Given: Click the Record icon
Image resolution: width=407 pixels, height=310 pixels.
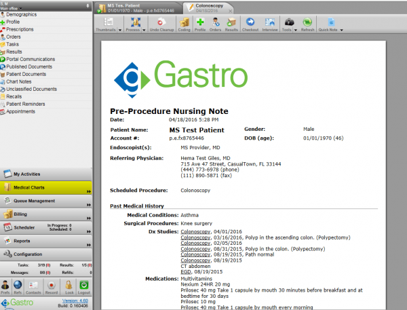Looking at the screenshot, I should 52,287.
